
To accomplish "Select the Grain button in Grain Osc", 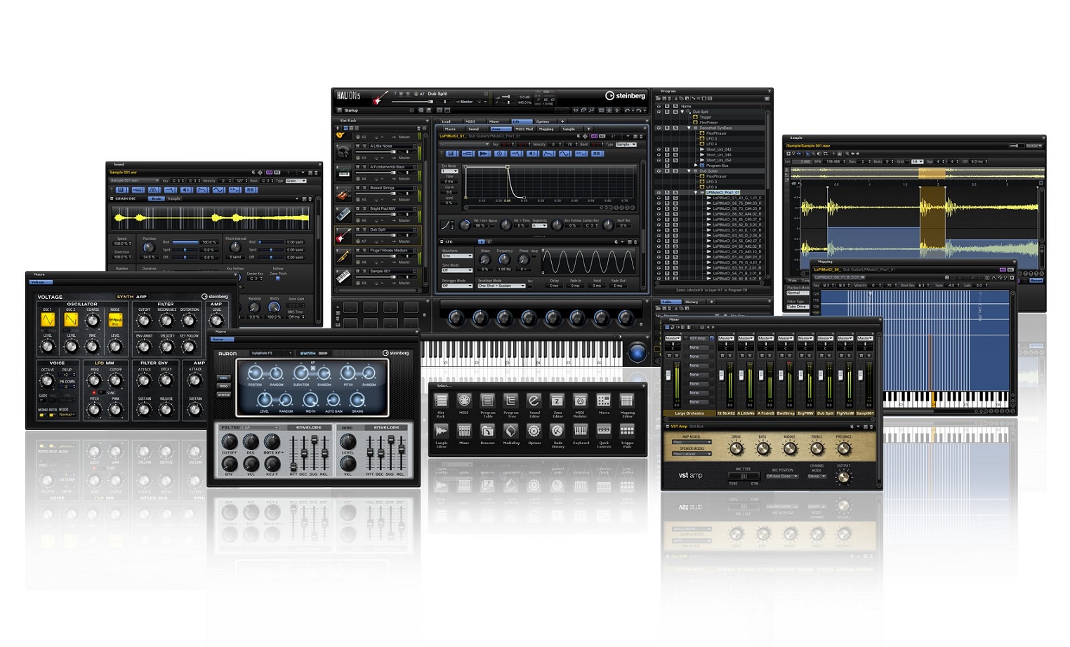I will (x=156, y=199).
